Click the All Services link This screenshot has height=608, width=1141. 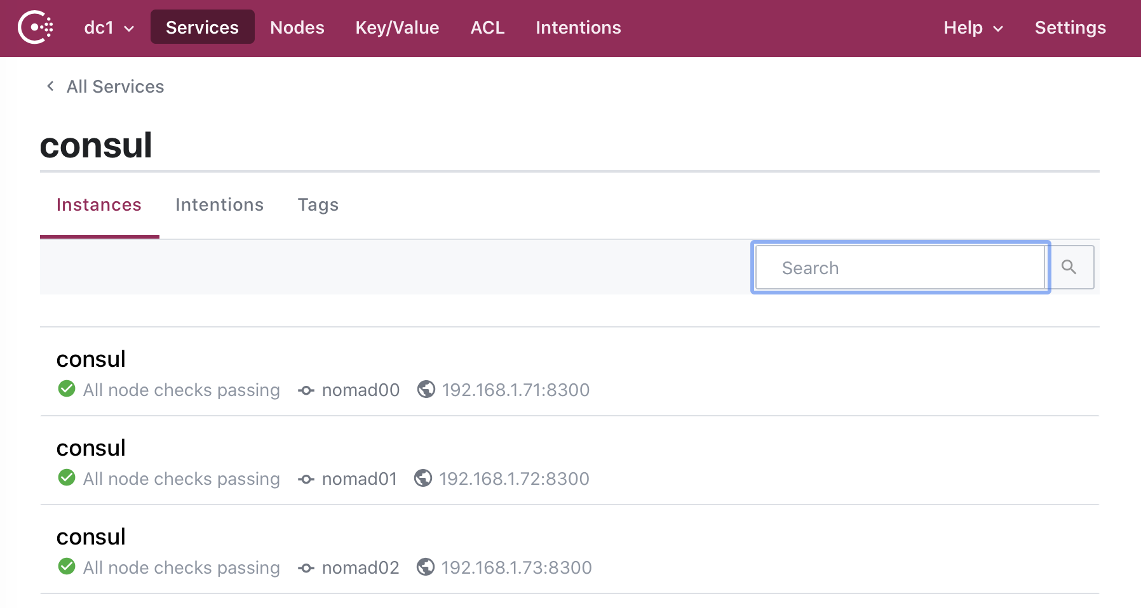pos(115,86)
